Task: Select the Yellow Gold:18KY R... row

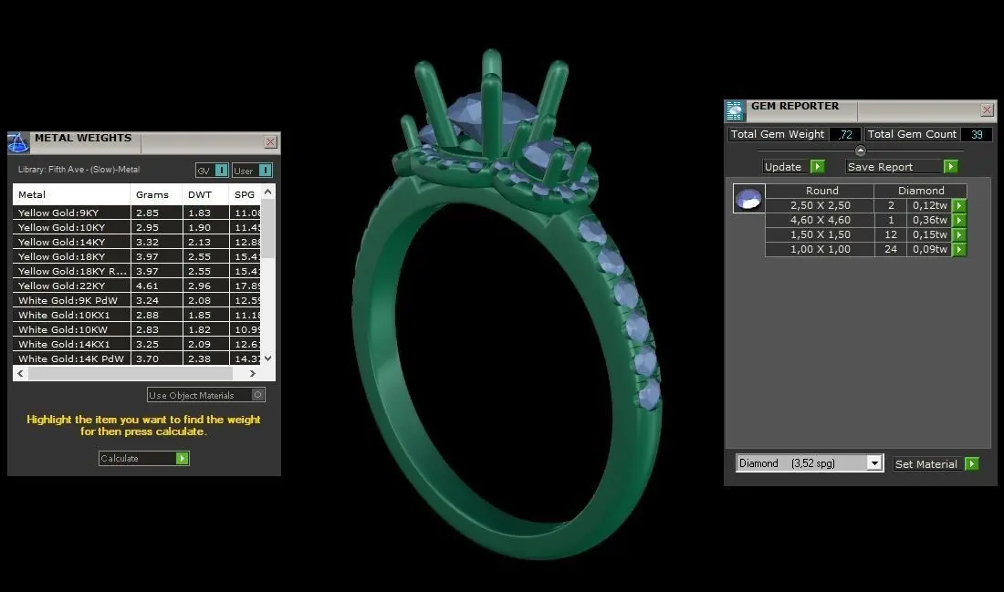Action: point(136,271)
